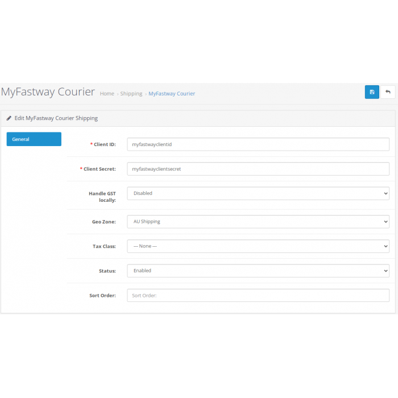Click the large MyFastway Courier page title

click(48, 92)
